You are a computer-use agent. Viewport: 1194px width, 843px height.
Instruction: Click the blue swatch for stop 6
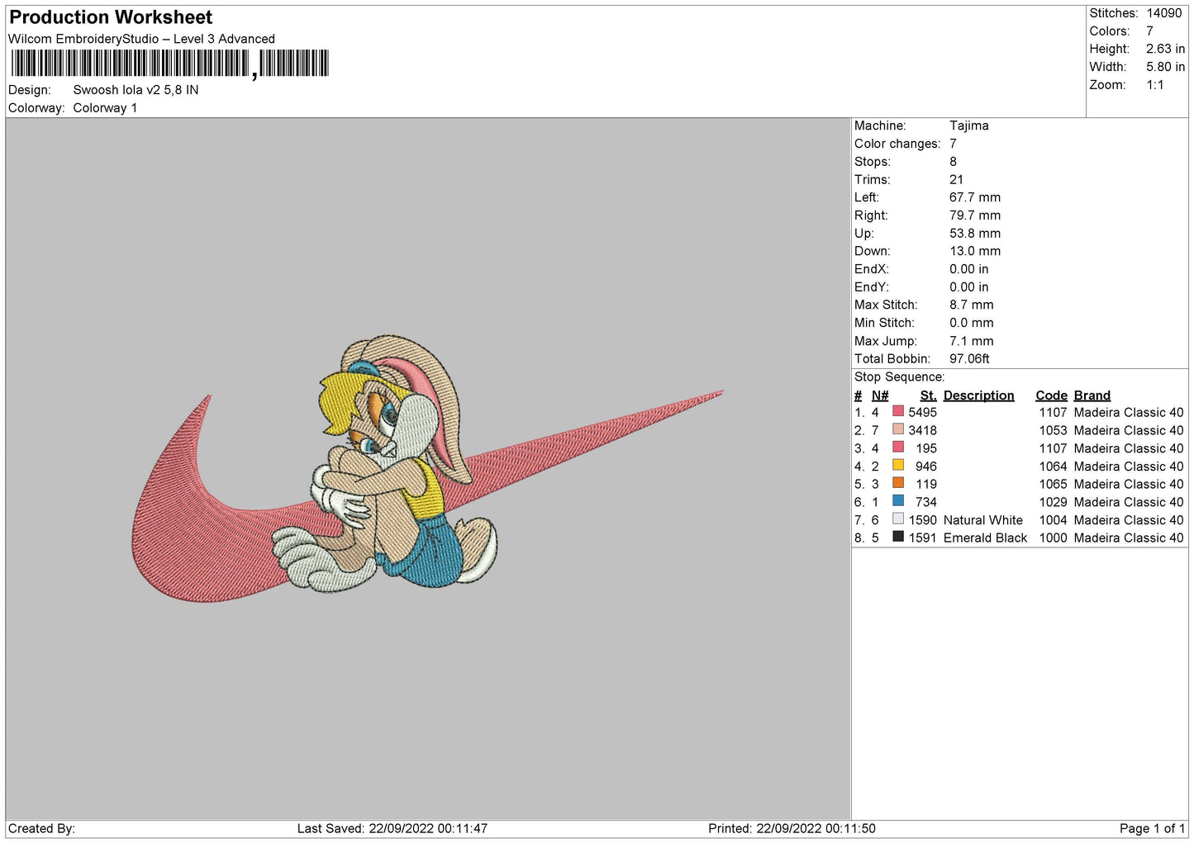pos(898,501)
